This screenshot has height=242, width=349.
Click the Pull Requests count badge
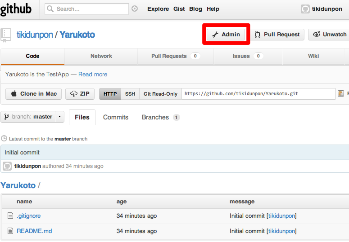pos(195,56)
